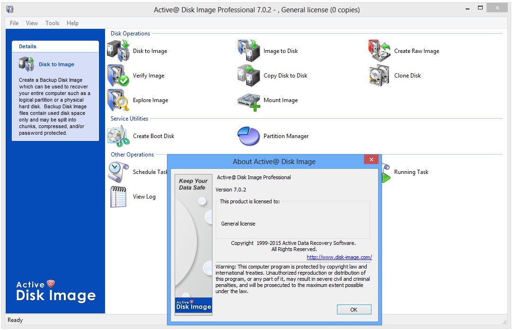Image resolution: width=513 pixels, height=330 pixels.
Task: Open the www.disk-image.com link
Action: pyautogui.click(x=339, y=257)
